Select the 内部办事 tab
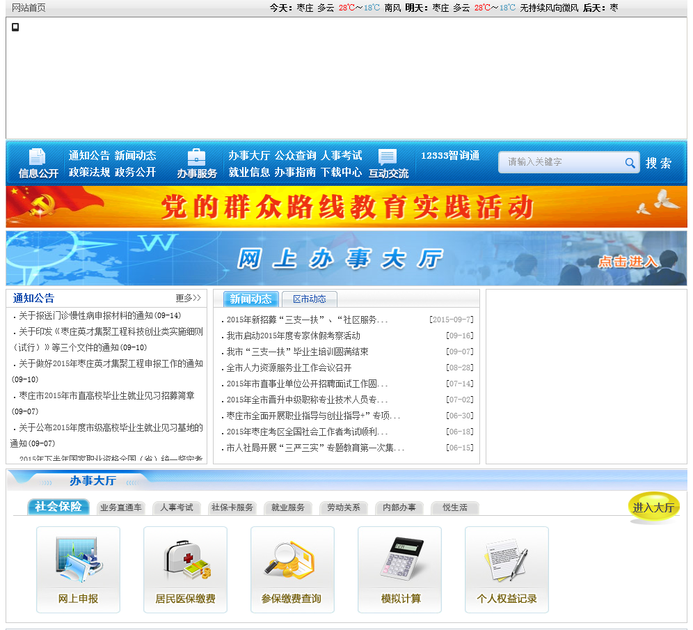Image resolution: width=693 pixels, height=630 pixels. click(399, 507)
